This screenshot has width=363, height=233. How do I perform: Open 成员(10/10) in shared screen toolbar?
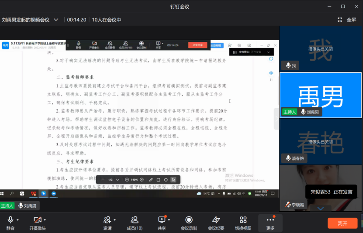(x=125, y=45)
